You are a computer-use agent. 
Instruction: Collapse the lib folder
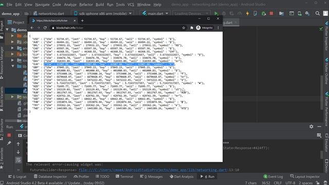pos(13,66)
